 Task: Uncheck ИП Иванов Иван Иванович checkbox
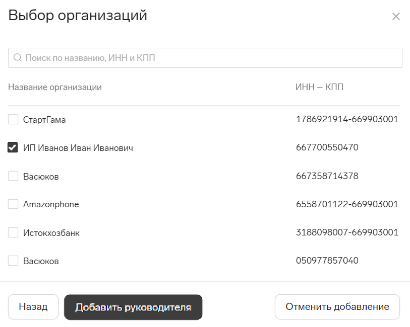click(13, 147)
